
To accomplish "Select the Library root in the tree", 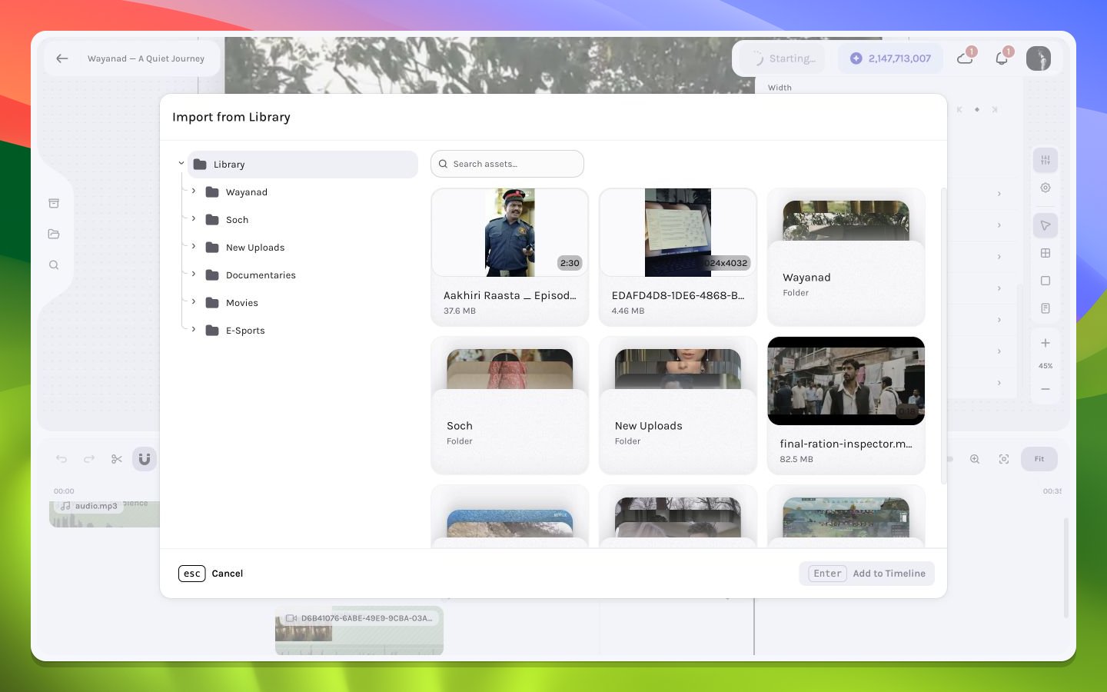I will point(303,165).
